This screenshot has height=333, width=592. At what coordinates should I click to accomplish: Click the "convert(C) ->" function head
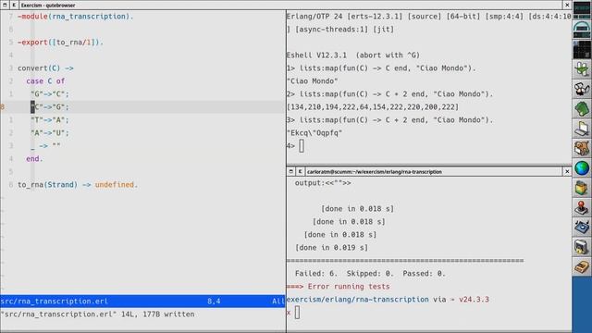click(x=45, y=68)
